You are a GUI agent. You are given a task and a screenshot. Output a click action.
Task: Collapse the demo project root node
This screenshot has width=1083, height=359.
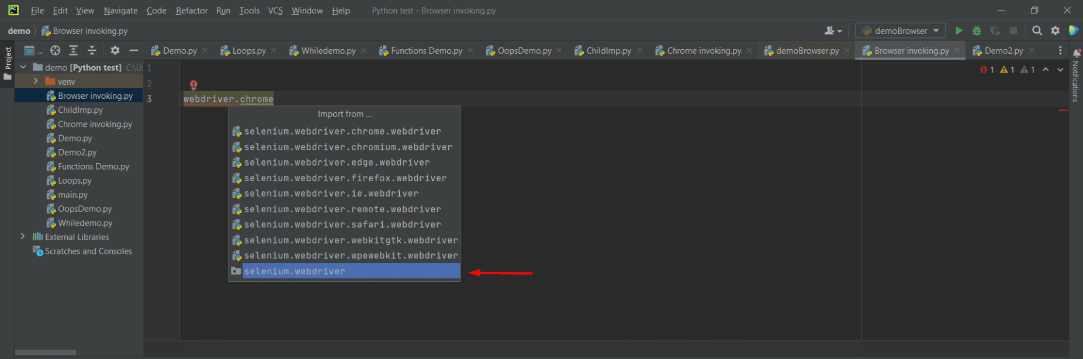[23, 67]
